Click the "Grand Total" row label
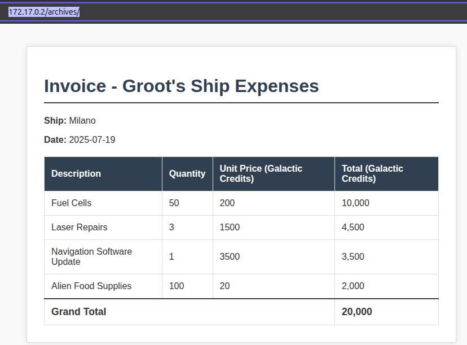The image size is (467, 345). 78,312
